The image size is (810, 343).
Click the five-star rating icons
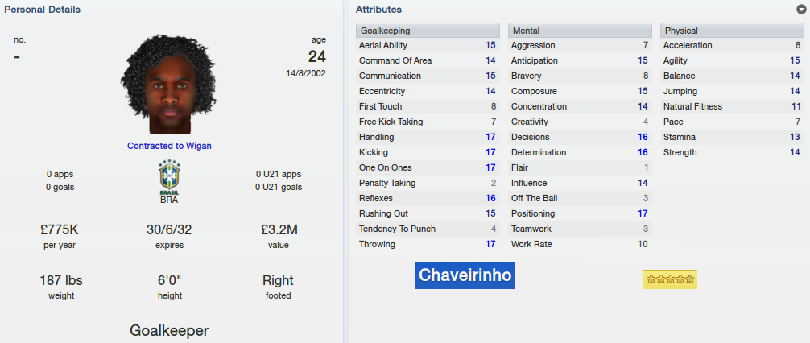(670, 279)
